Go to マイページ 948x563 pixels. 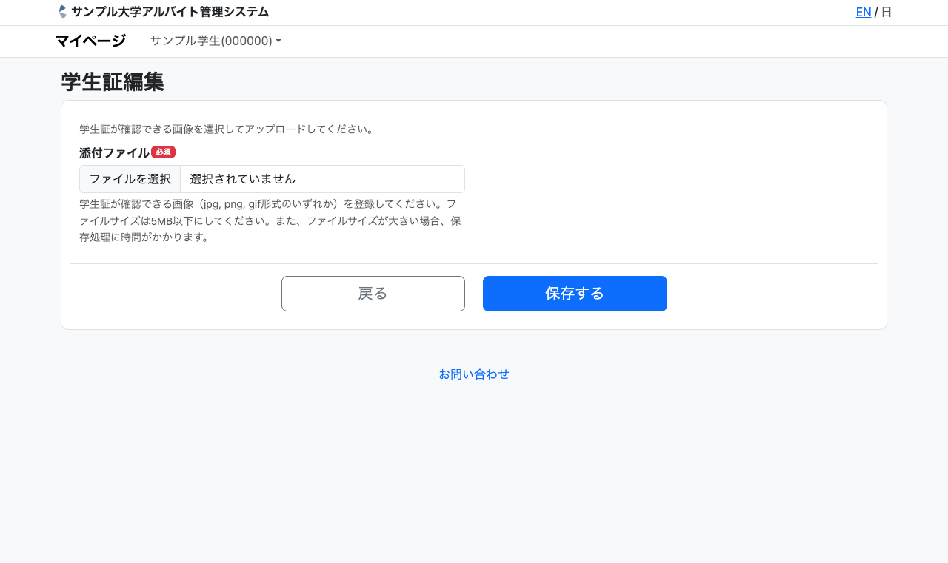(90, 41)
